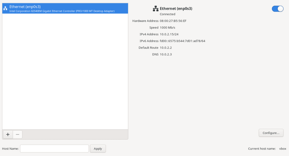The height and width of the screenshot is (156, 289).
Task: Click the Connected status text
Action: pyautogui.click(x=167, y=14)
